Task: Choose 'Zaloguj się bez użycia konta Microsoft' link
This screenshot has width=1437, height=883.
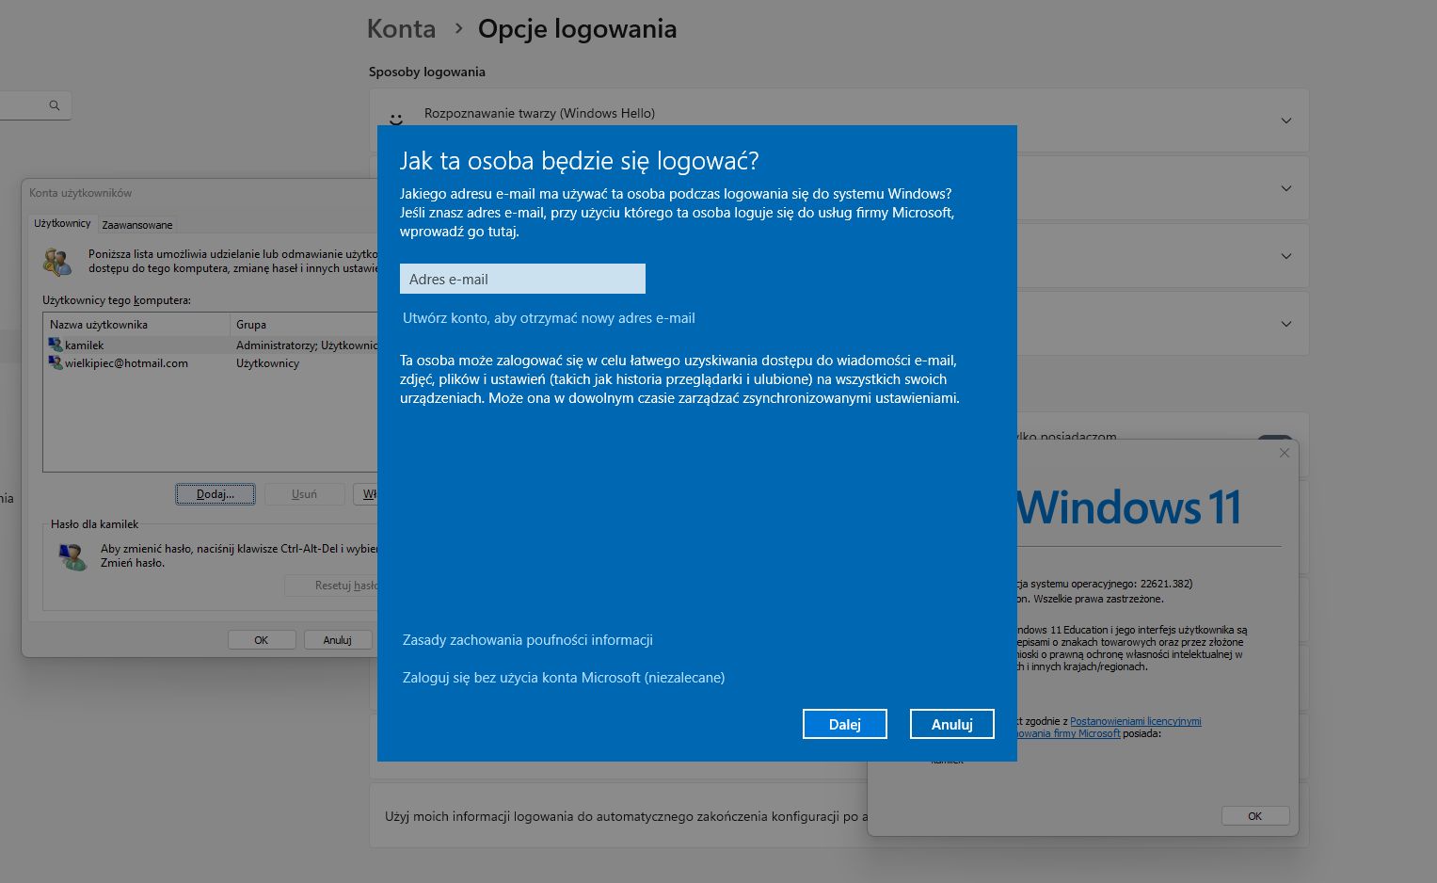Action: point(564,678)
